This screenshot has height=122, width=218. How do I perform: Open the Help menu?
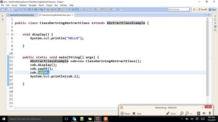point(71,5)
